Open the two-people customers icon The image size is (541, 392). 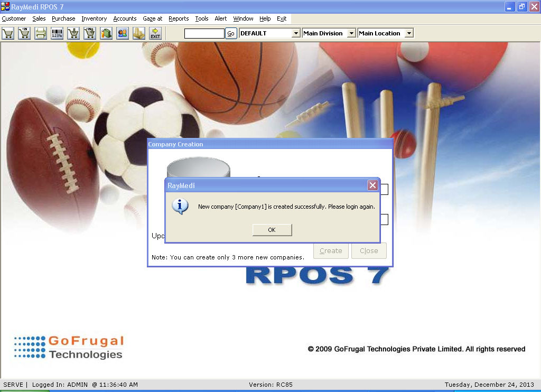coord(123,33)
